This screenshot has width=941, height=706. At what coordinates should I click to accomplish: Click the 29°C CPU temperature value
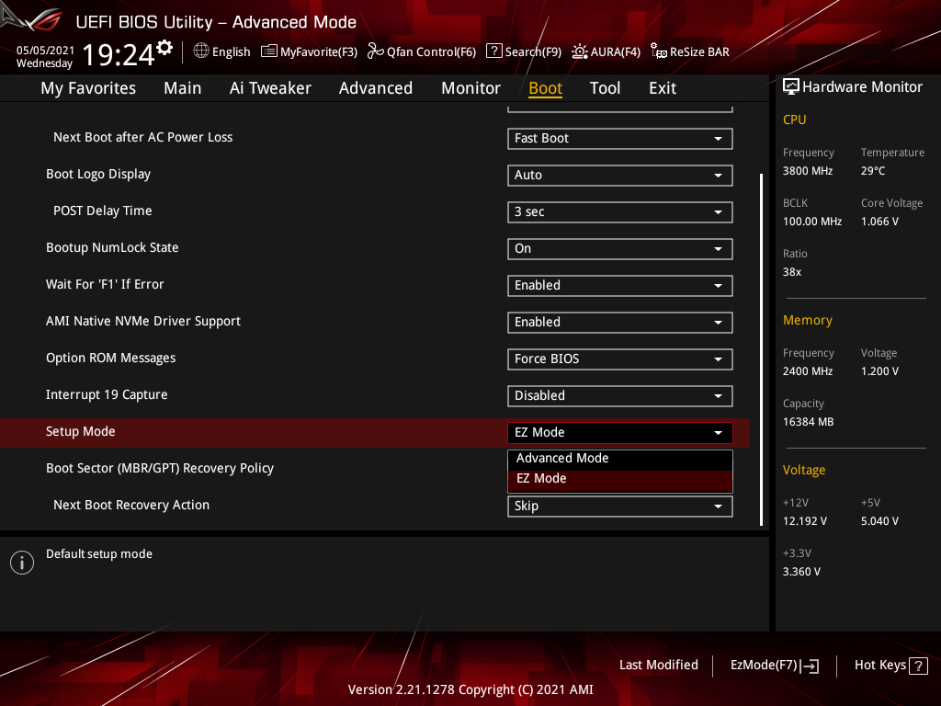pyautogui.click(x=873, y=171)
